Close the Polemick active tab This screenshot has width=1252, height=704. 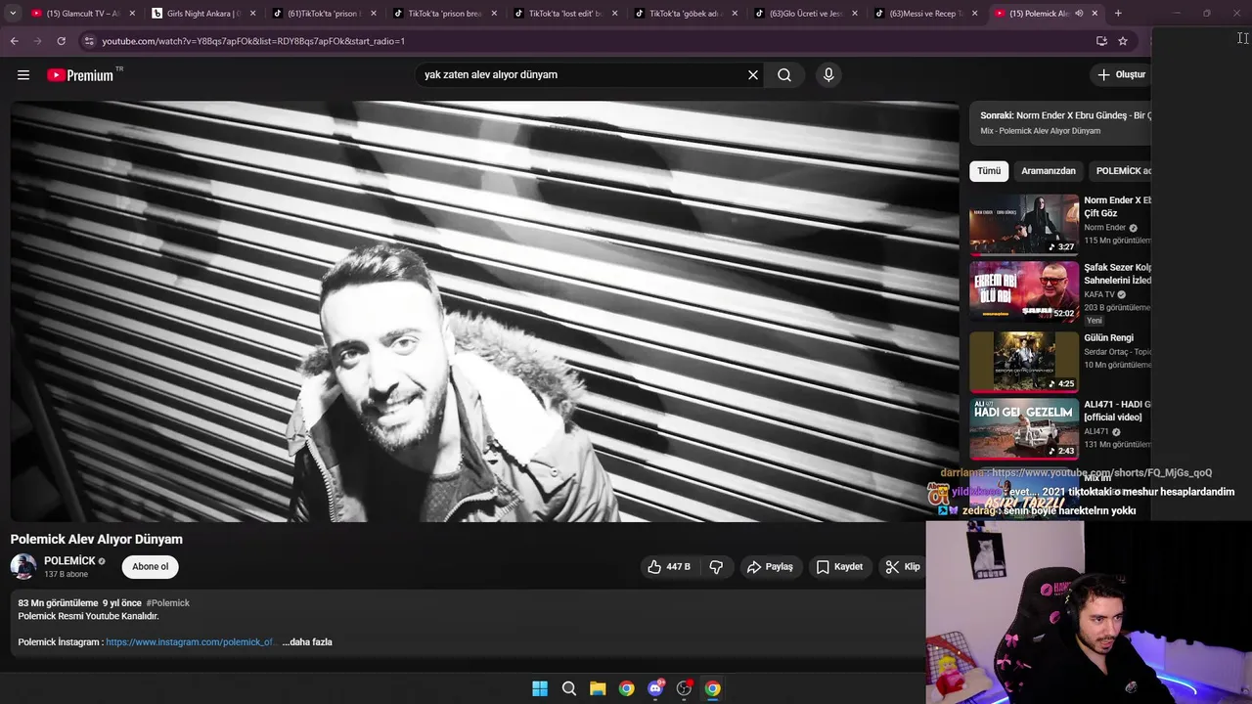pos(1095,14)
